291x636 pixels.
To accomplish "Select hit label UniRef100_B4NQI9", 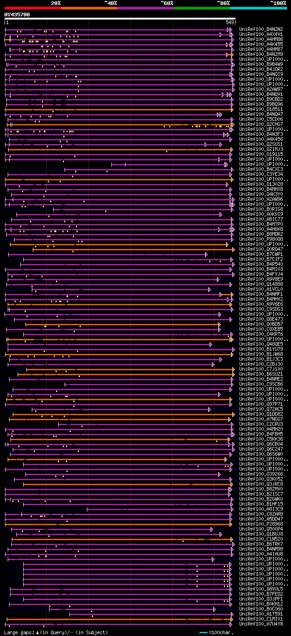I will coord(261,74).
